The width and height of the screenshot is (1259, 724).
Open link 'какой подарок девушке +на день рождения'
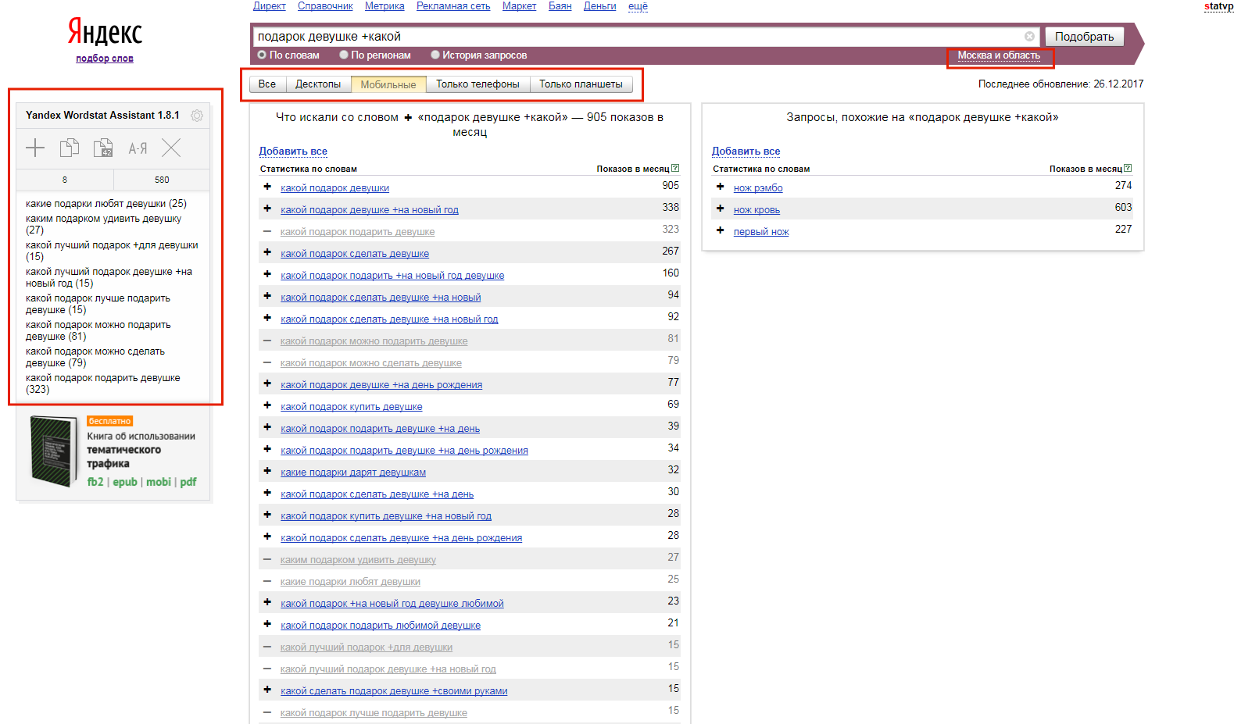click(381, 384)
